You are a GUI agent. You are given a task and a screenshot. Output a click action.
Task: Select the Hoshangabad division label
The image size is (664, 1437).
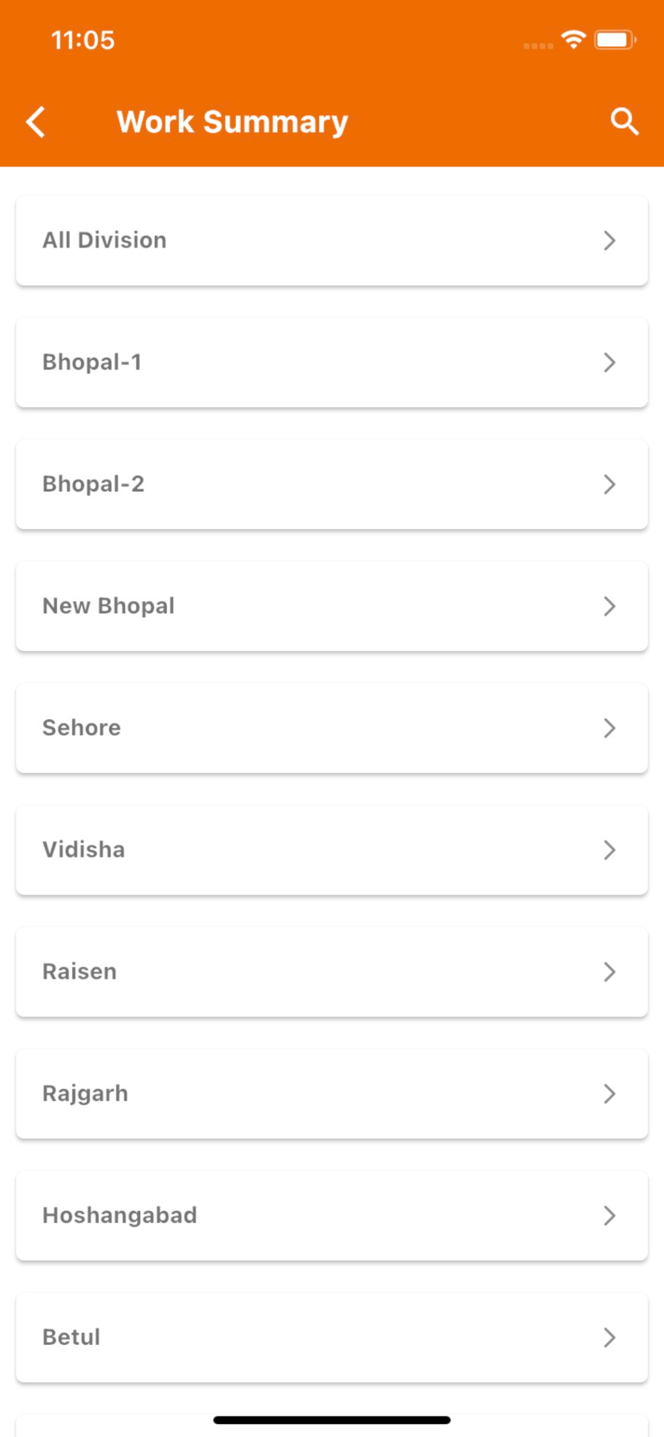point(120,1216)
